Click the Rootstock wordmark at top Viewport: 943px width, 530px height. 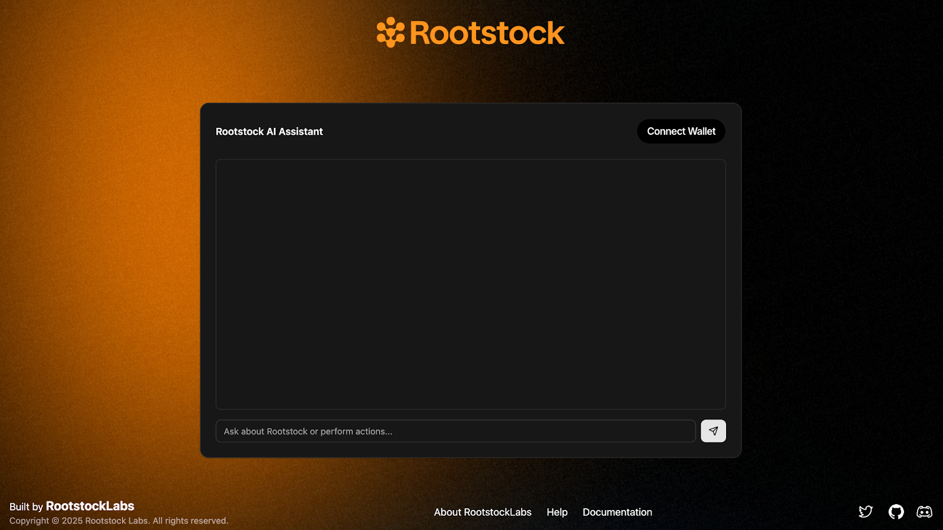[x=487, y=33]
